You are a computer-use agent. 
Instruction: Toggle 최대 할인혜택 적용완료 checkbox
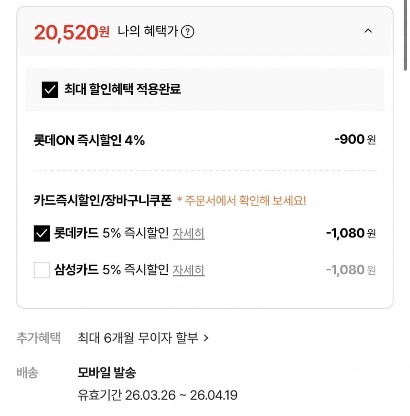tap(50, 89)
